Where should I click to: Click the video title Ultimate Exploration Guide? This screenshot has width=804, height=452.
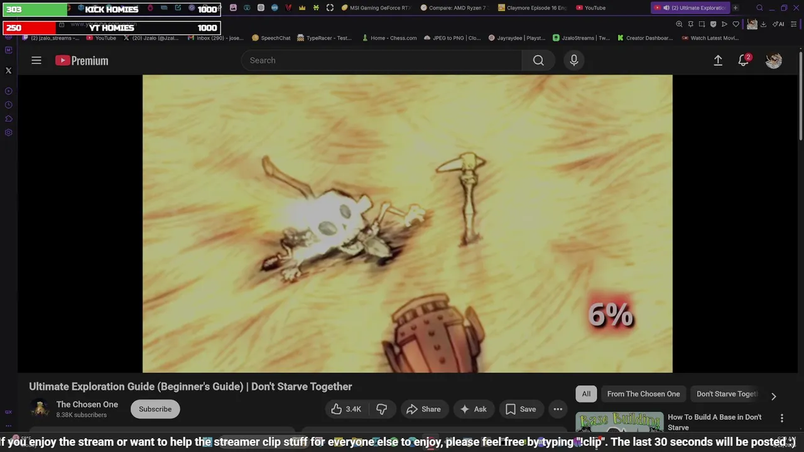click(x=190, y=387)
